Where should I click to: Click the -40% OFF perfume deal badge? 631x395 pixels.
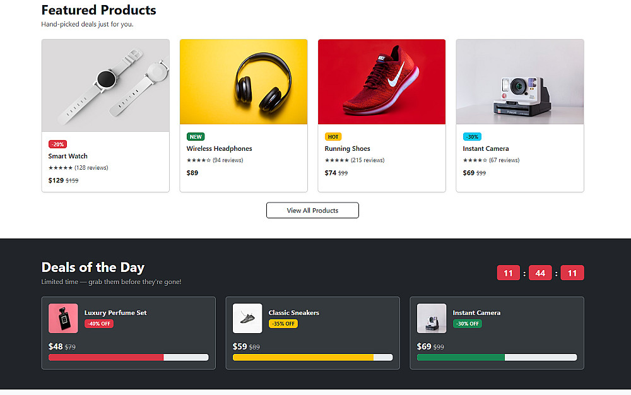coord(99,324)
